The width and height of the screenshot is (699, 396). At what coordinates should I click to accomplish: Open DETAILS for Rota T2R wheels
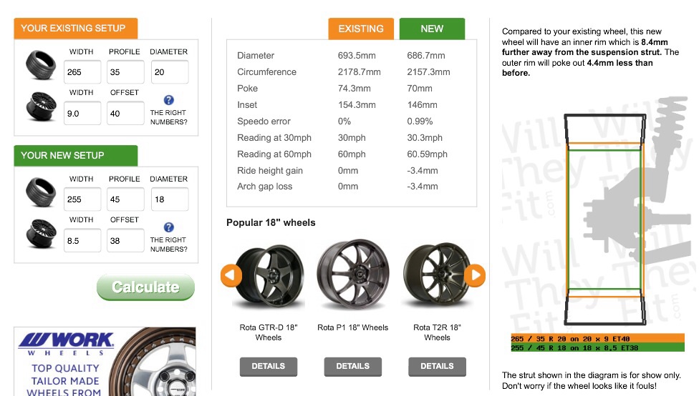tap(437, 366)
